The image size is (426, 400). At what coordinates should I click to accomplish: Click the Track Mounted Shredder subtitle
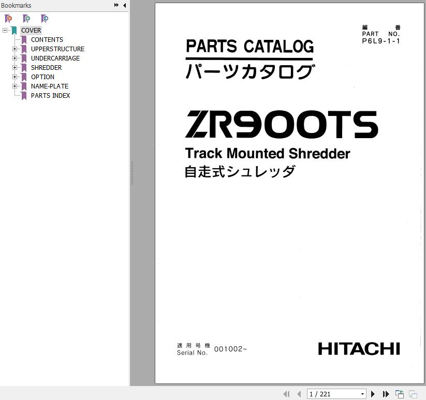tap(267, 154)
